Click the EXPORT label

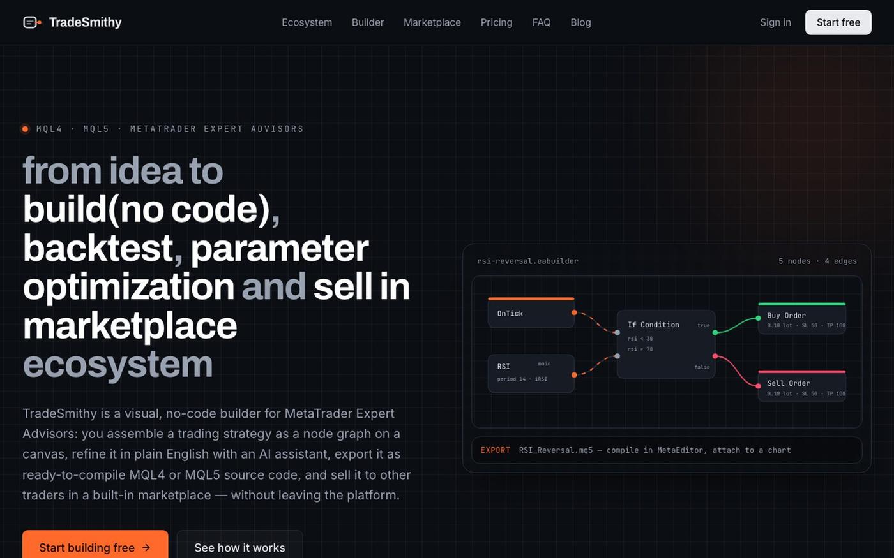[496, 450]
